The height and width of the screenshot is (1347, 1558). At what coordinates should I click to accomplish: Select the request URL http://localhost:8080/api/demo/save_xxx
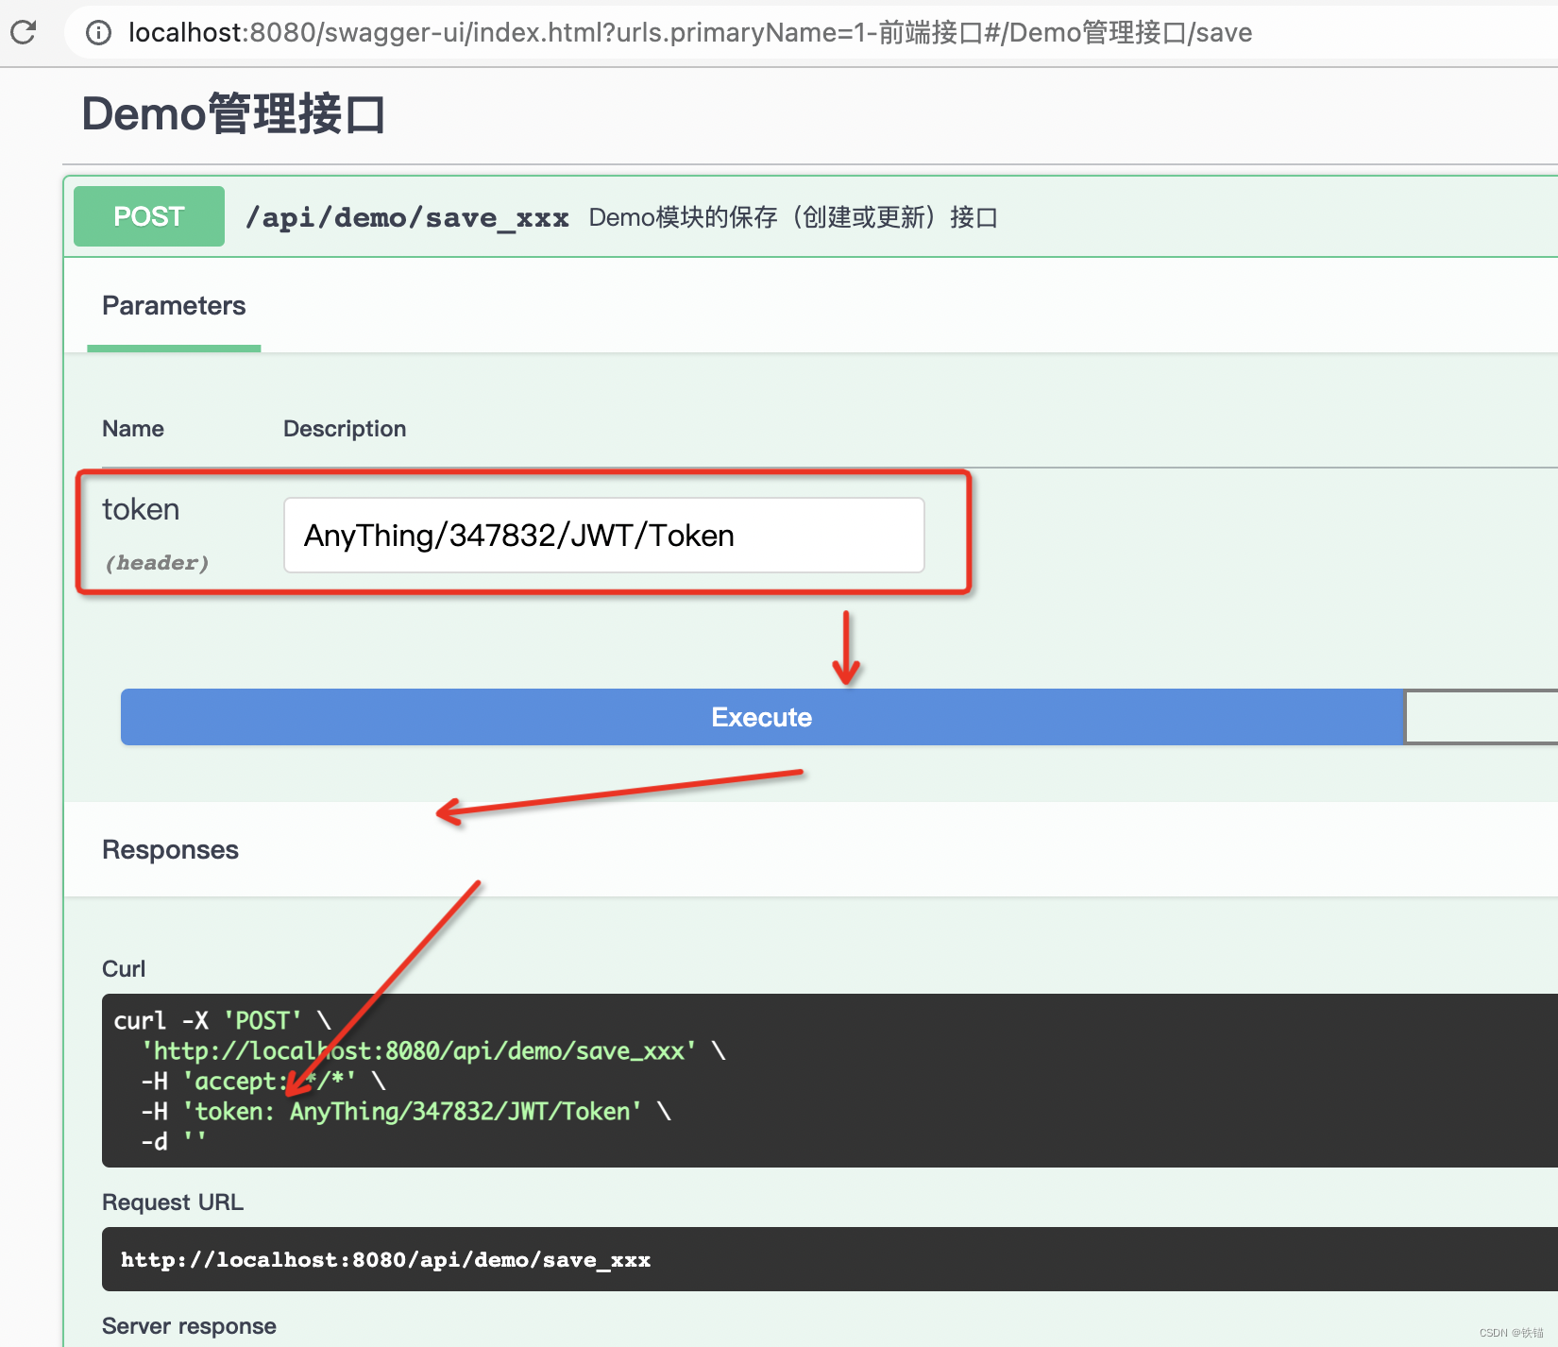coord(385,1260)
